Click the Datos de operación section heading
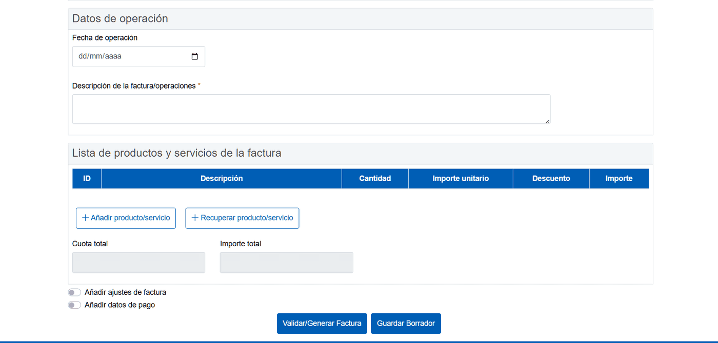718x343 pixels. [x=120, y=19]
